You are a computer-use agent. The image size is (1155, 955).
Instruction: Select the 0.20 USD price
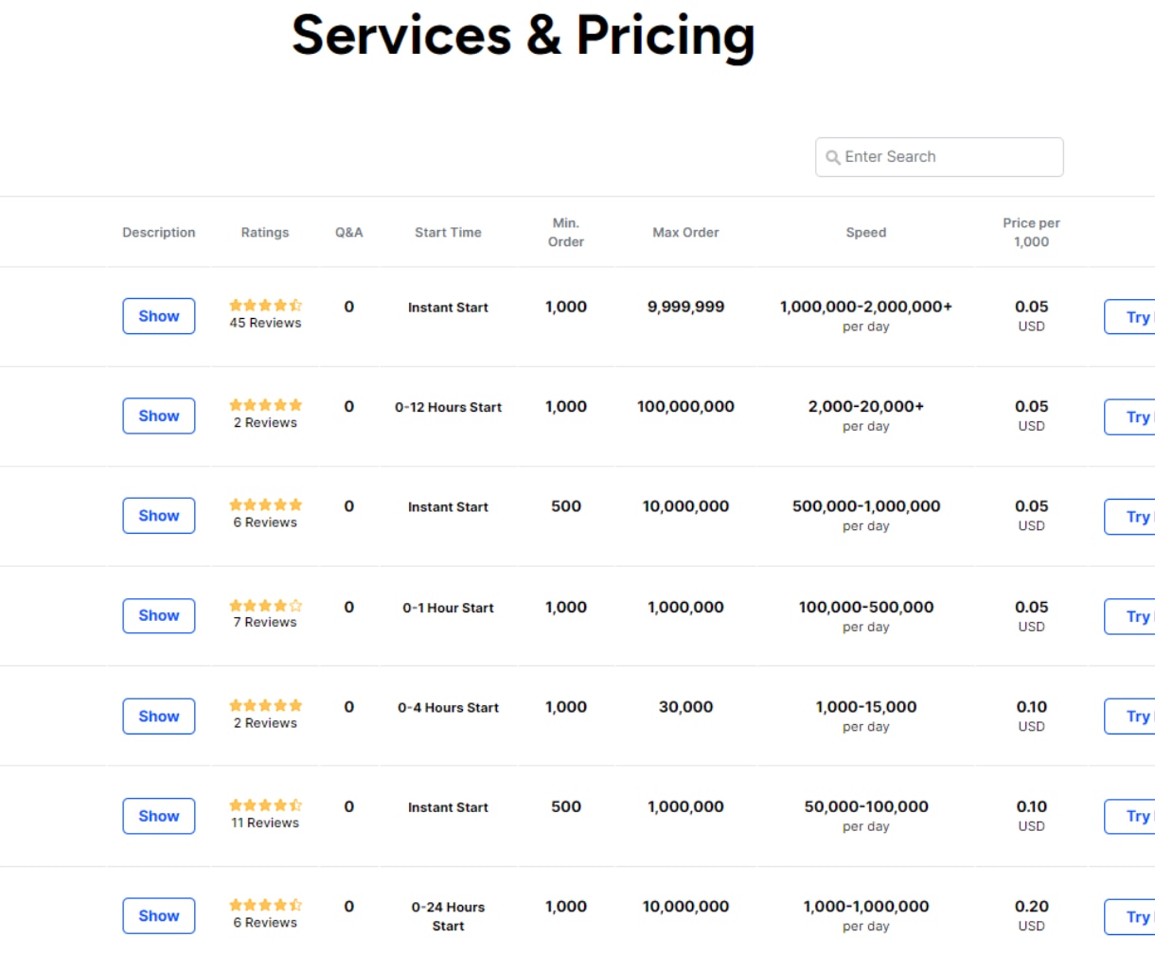click(1032, 915)
